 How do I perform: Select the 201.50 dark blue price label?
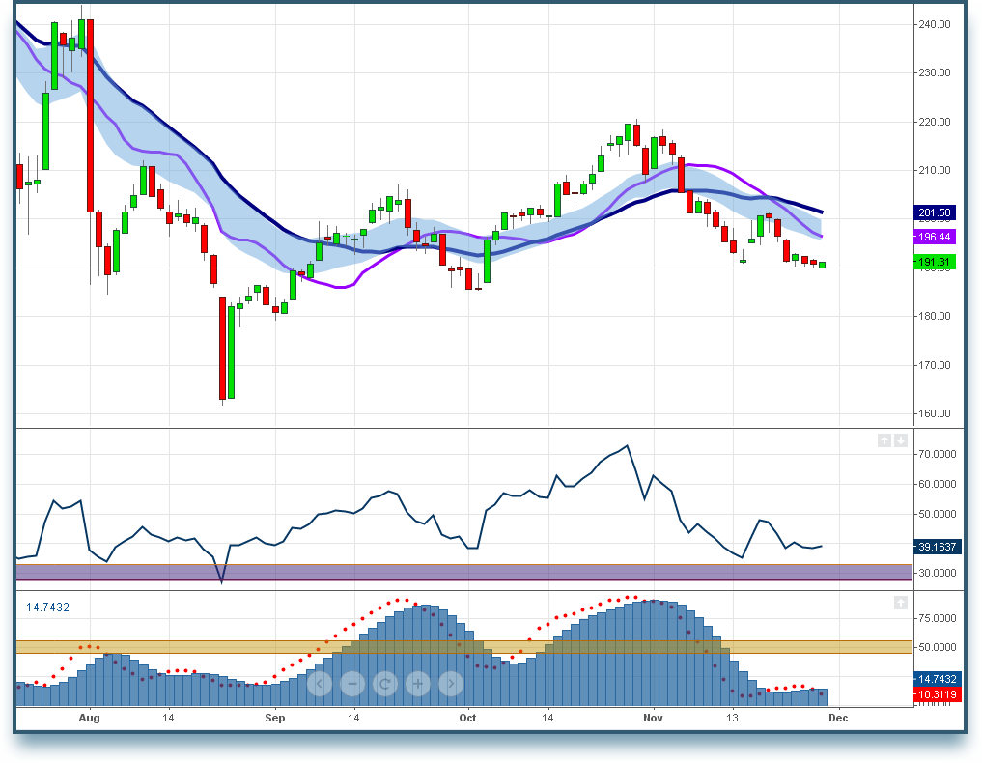935,213
